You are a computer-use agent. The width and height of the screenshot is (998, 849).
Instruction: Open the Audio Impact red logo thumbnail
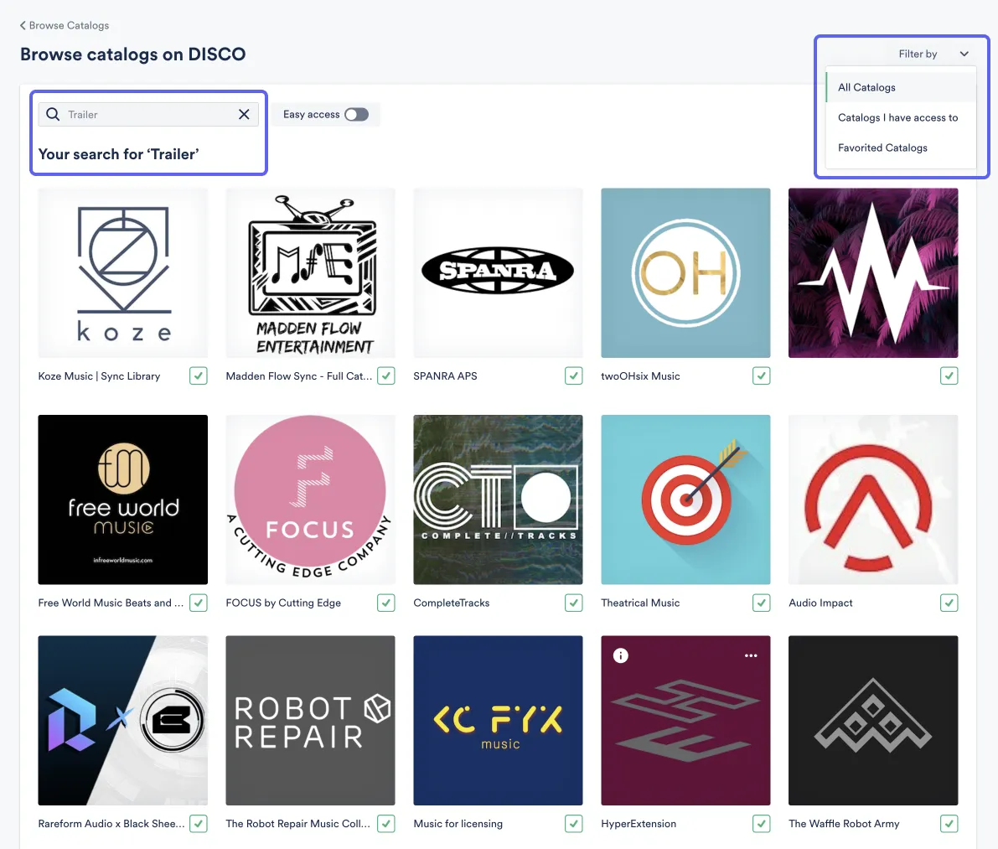point(873,500)
